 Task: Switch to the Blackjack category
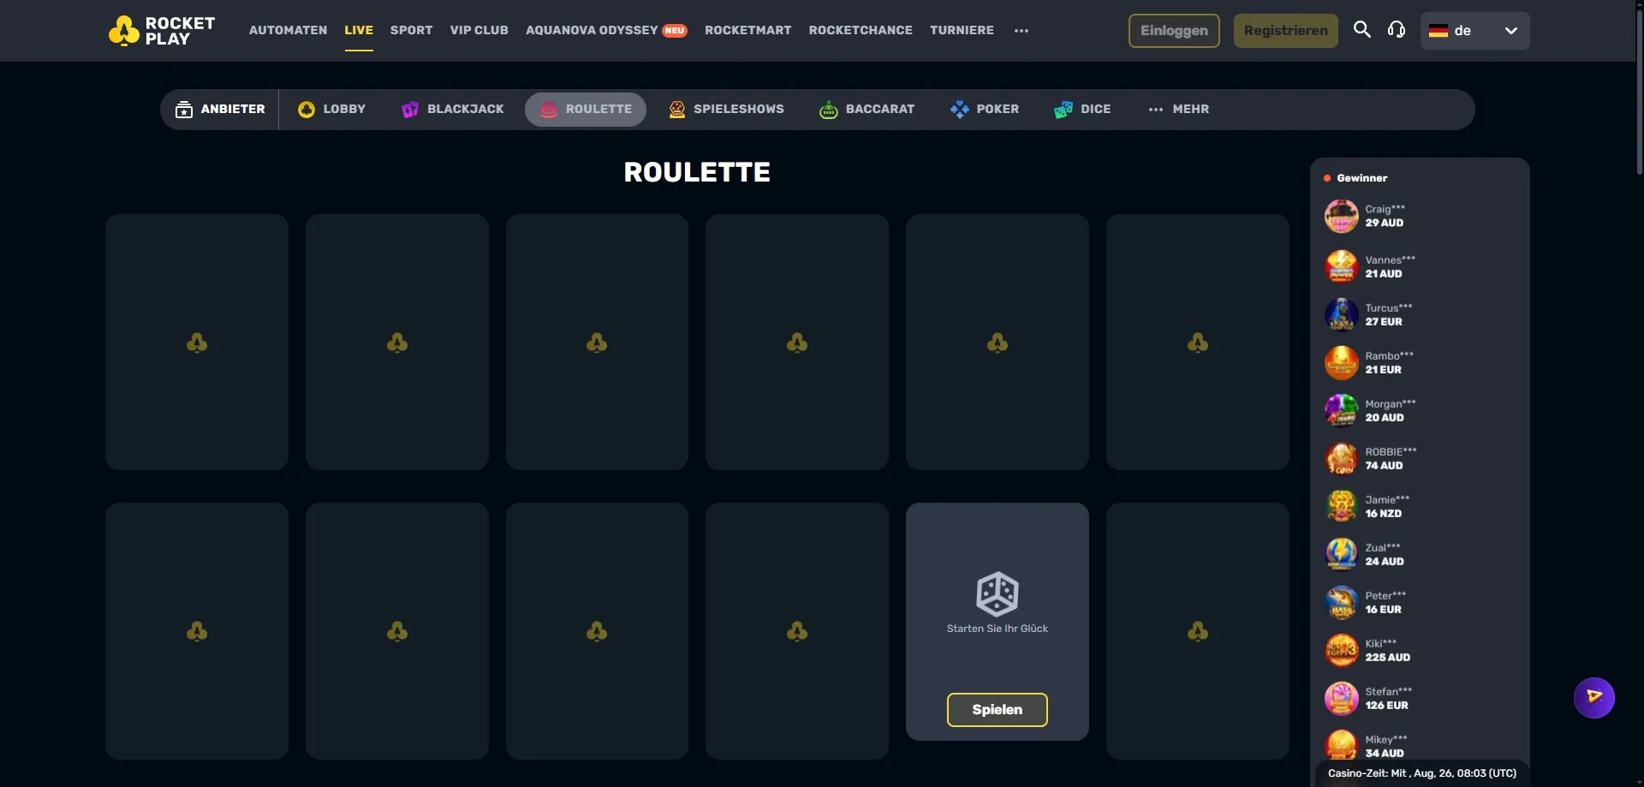point(452,110)
